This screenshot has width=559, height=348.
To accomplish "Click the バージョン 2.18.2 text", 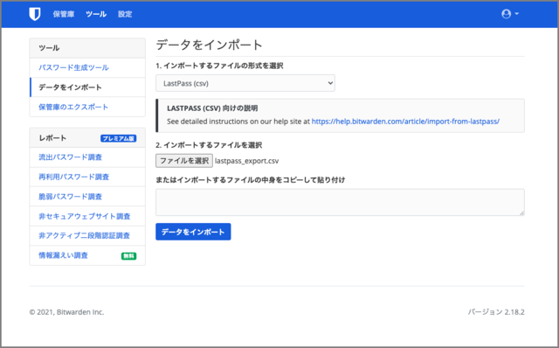I will 496,312.
